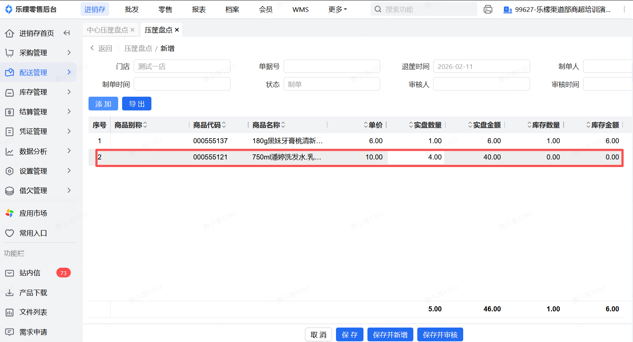This screenshot has height=342, width=633.
Task: Click the 应用市场 colorful icon
Action: click(10, 213)
